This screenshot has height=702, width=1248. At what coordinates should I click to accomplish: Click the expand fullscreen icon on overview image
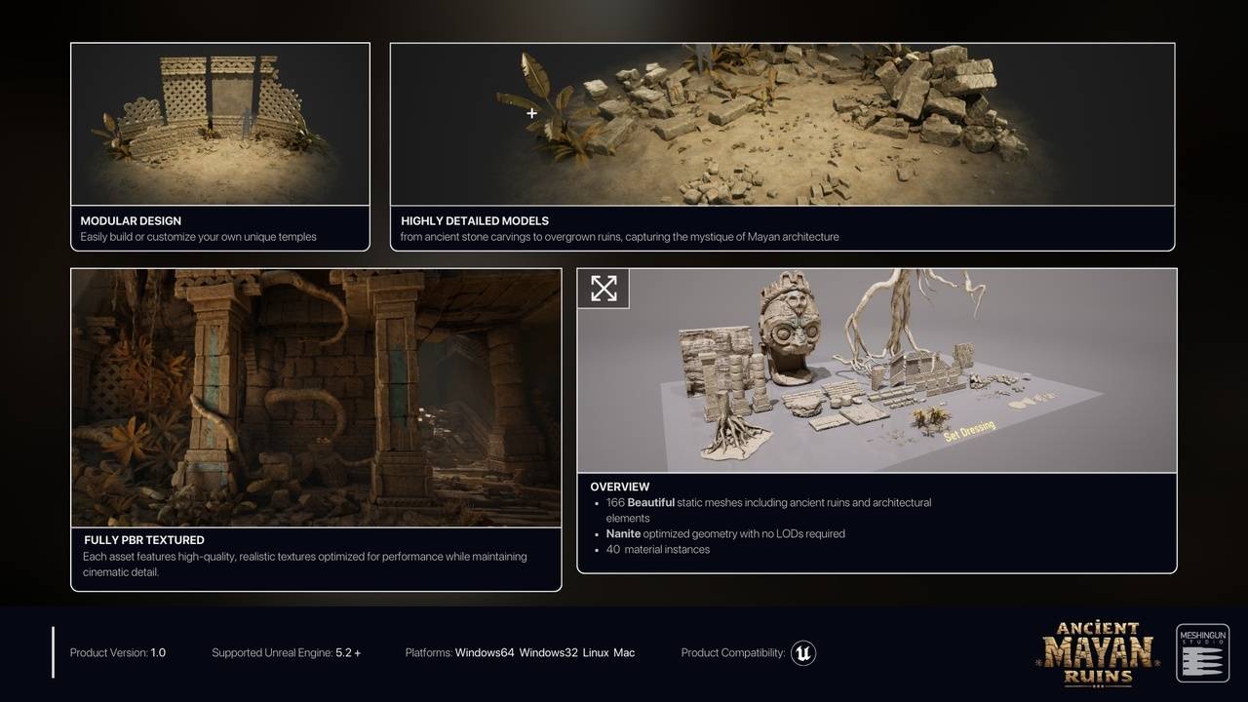point(604,289)
